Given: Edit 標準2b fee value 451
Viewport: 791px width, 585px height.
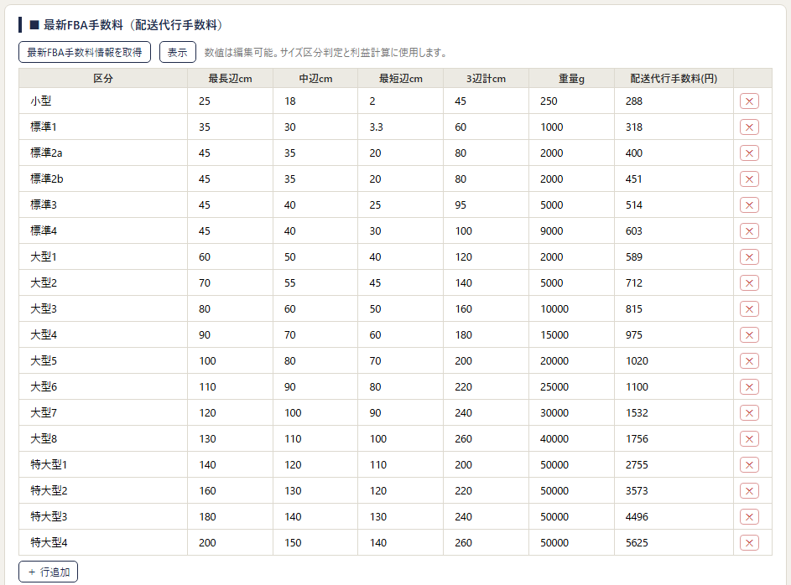Looking at the screenshot, I should 674,179.
